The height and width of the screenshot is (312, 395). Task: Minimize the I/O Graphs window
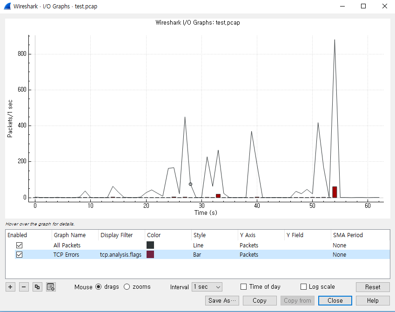tap(342, 6)
